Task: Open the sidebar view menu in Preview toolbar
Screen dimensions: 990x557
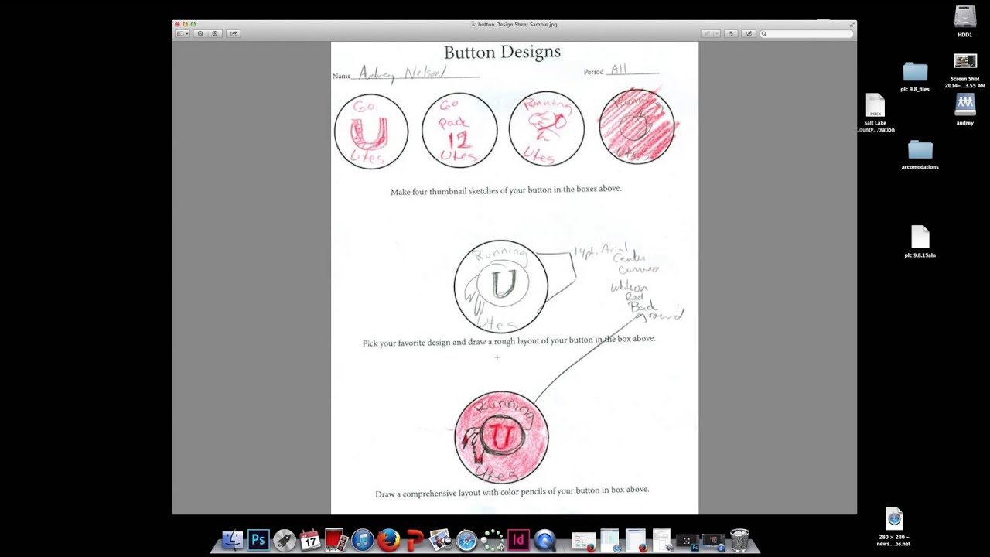Action: coord(183,33)
